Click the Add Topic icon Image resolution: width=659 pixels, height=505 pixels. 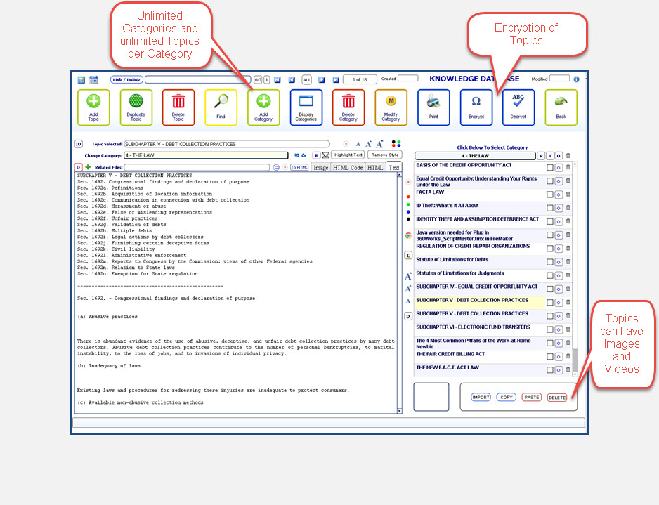click(x=93, y=107)
